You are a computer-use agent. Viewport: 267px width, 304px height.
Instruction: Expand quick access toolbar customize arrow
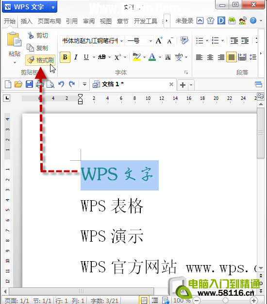click(84, 84)
